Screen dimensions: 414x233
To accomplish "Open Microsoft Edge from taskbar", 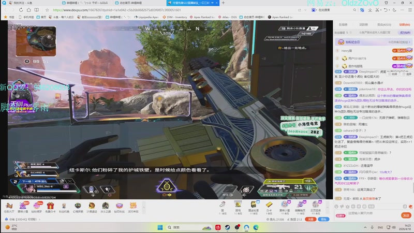I will 256,227.
